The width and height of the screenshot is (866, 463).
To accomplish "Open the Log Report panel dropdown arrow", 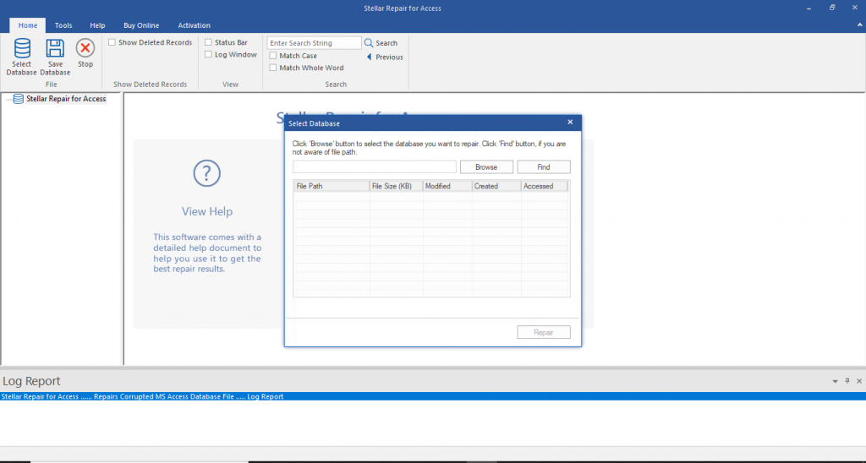I will pos(835,381).
